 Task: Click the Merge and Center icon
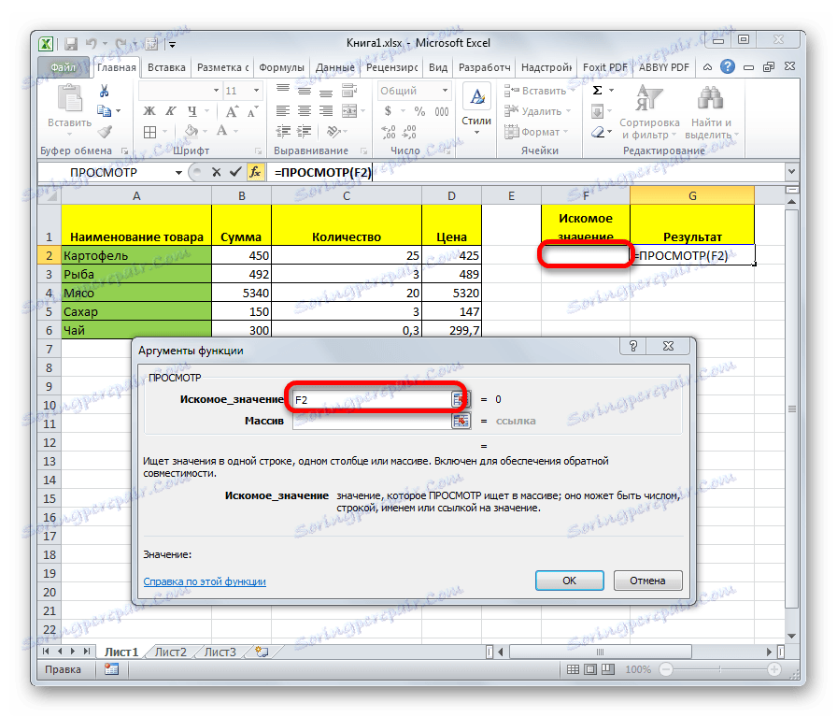[349, 111]
